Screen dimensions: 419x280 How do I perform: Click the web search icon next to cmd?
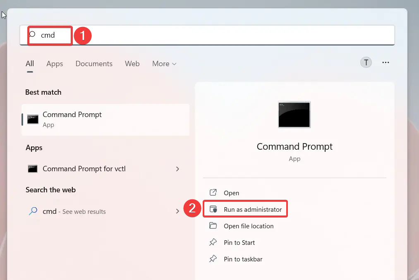click(x=33, y=211)
